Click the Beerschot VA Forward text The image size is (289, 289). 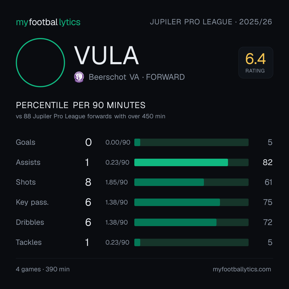point(136,77)
